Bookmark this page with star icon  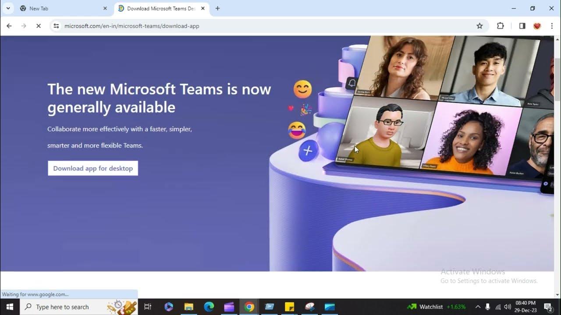pyautogui.click(x=479, y=26)
